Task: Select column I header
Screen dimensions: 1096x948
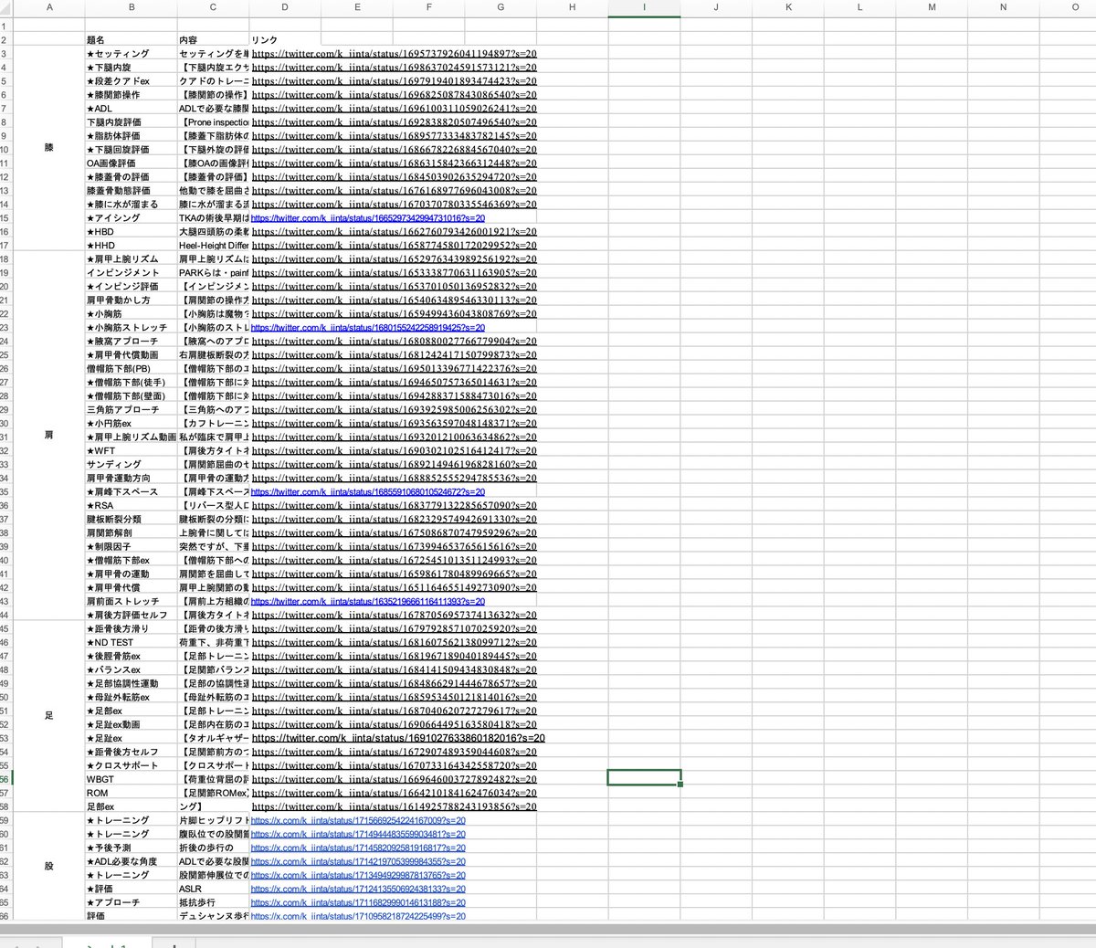Action: pyautogui.click(x=644, y=7)
